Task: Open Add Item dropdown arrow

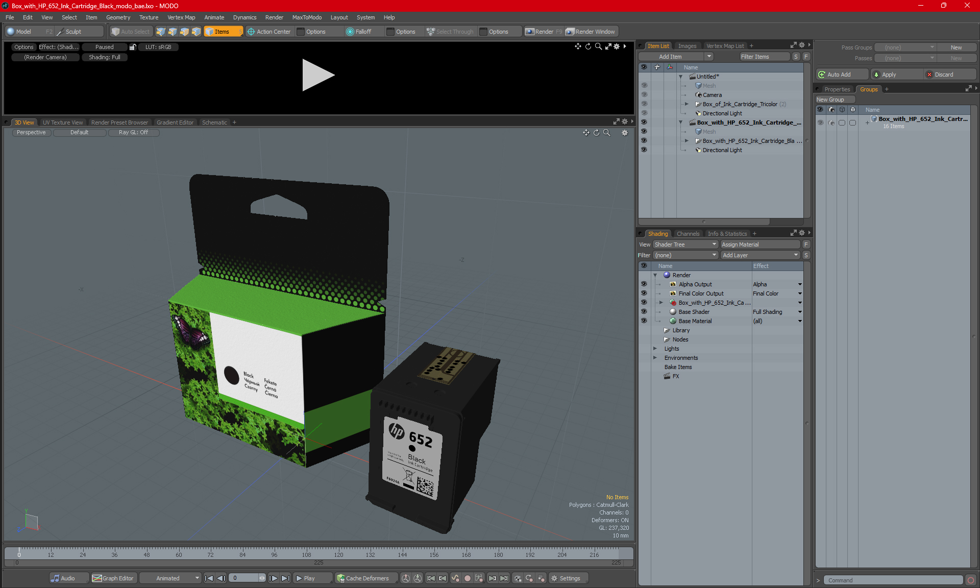Action: (x=709, y=57)
